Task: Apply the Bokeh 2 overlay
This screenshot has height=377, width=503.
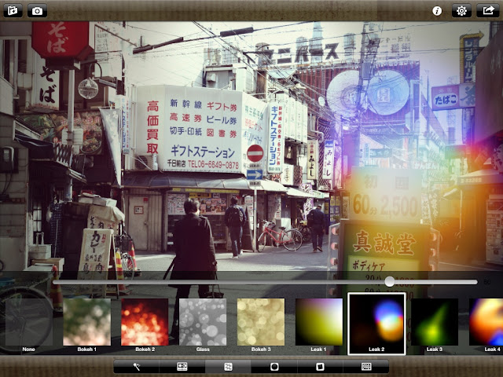Action: point(145,325)
